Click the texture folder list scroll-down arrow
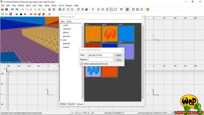Image resolution: width=204 pixels, height=115 pixels. click(83, 100)
